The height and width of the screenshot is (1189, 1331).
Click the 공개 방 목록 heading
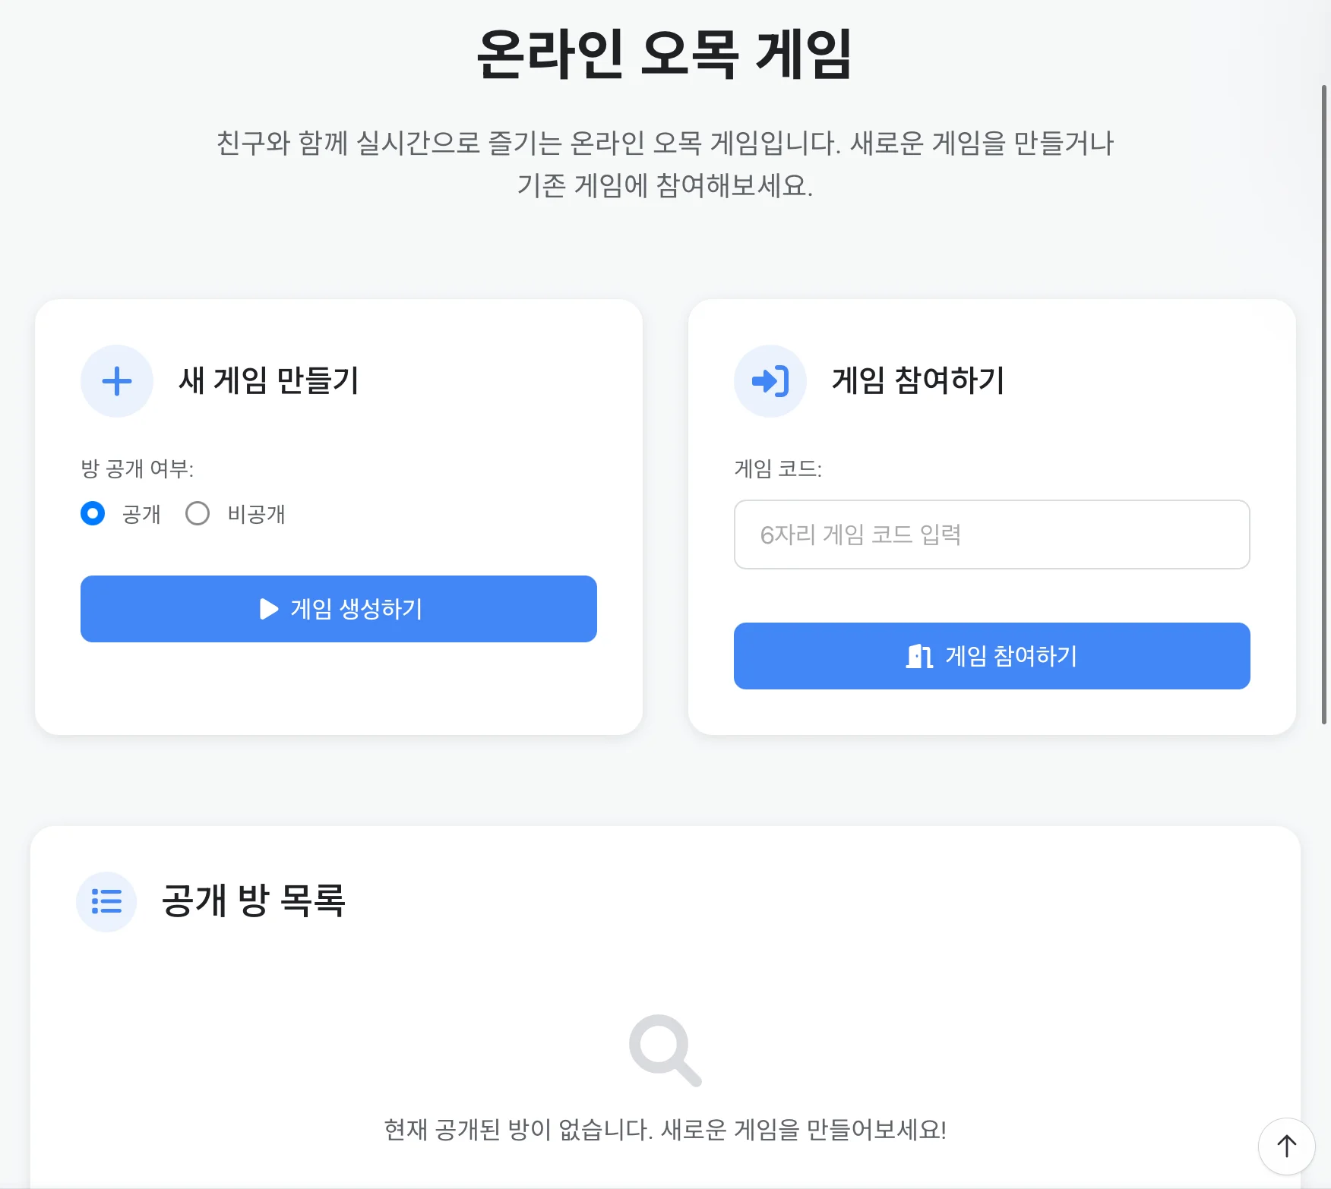coord(253,900)
